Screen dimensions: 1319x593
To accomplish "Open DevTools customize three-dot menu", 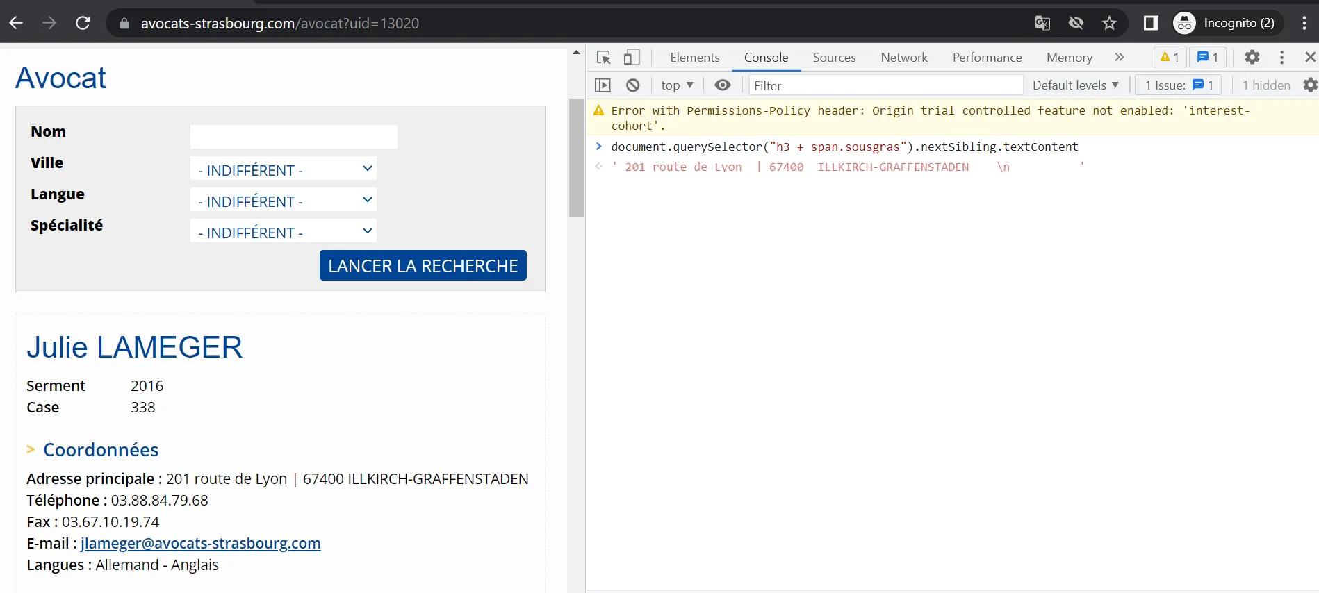I will (1282, 57).
